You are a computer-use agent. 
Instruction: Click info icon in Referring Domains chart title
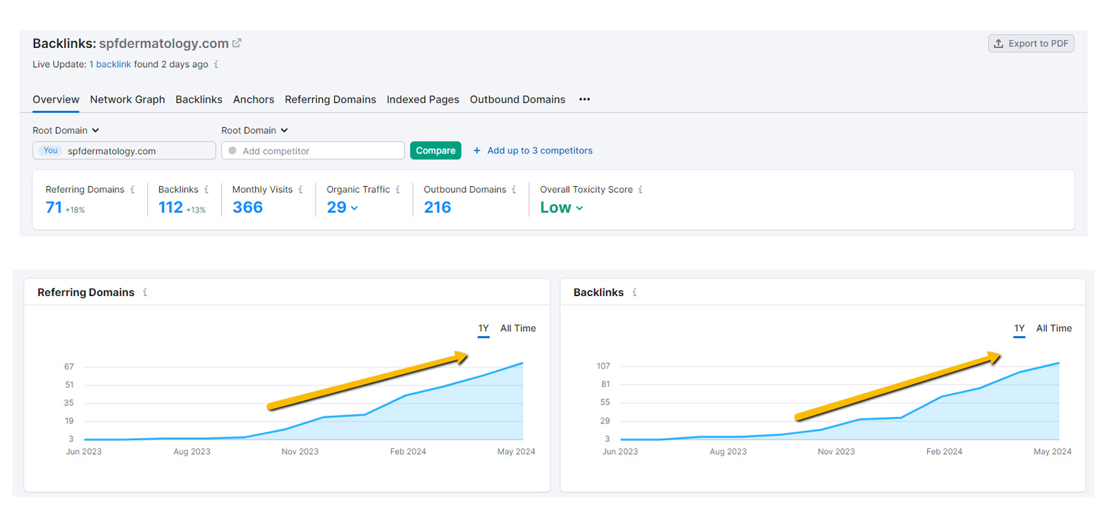[x=145, y=293]
